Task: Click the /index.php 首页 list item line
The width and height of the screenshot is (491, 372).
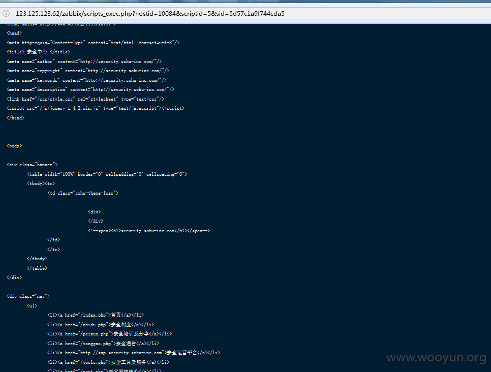Action: tap(96, 315)
